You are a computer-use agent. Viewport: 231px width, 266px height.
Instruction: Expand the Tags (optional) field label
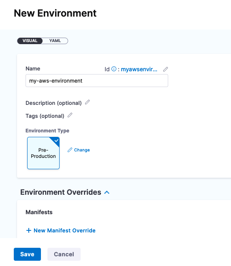45,116
